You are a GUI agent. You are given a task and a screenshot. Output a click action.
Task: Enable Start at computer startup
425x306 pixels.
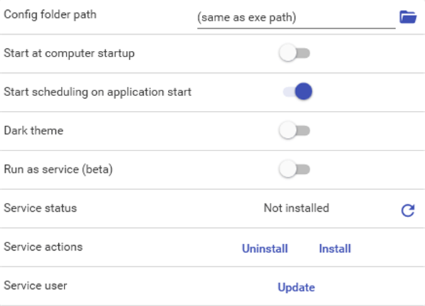click(x=295, y=53)
